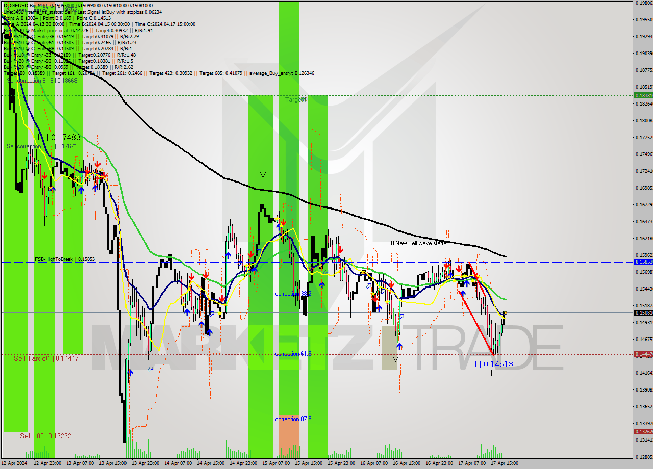Screen dimensions: 653x469
Task: Select the 'Sell 100 | 0.13262' label
Action: tap(45, 436)
